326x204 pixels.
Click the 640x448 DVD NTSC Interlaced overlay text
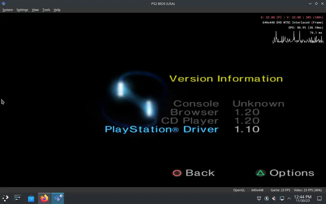click(x=293, y=22)
